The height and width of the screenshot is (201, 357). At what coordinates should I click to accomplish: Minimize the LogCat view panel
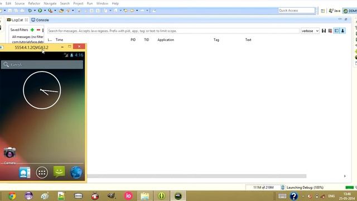(340, 20)
